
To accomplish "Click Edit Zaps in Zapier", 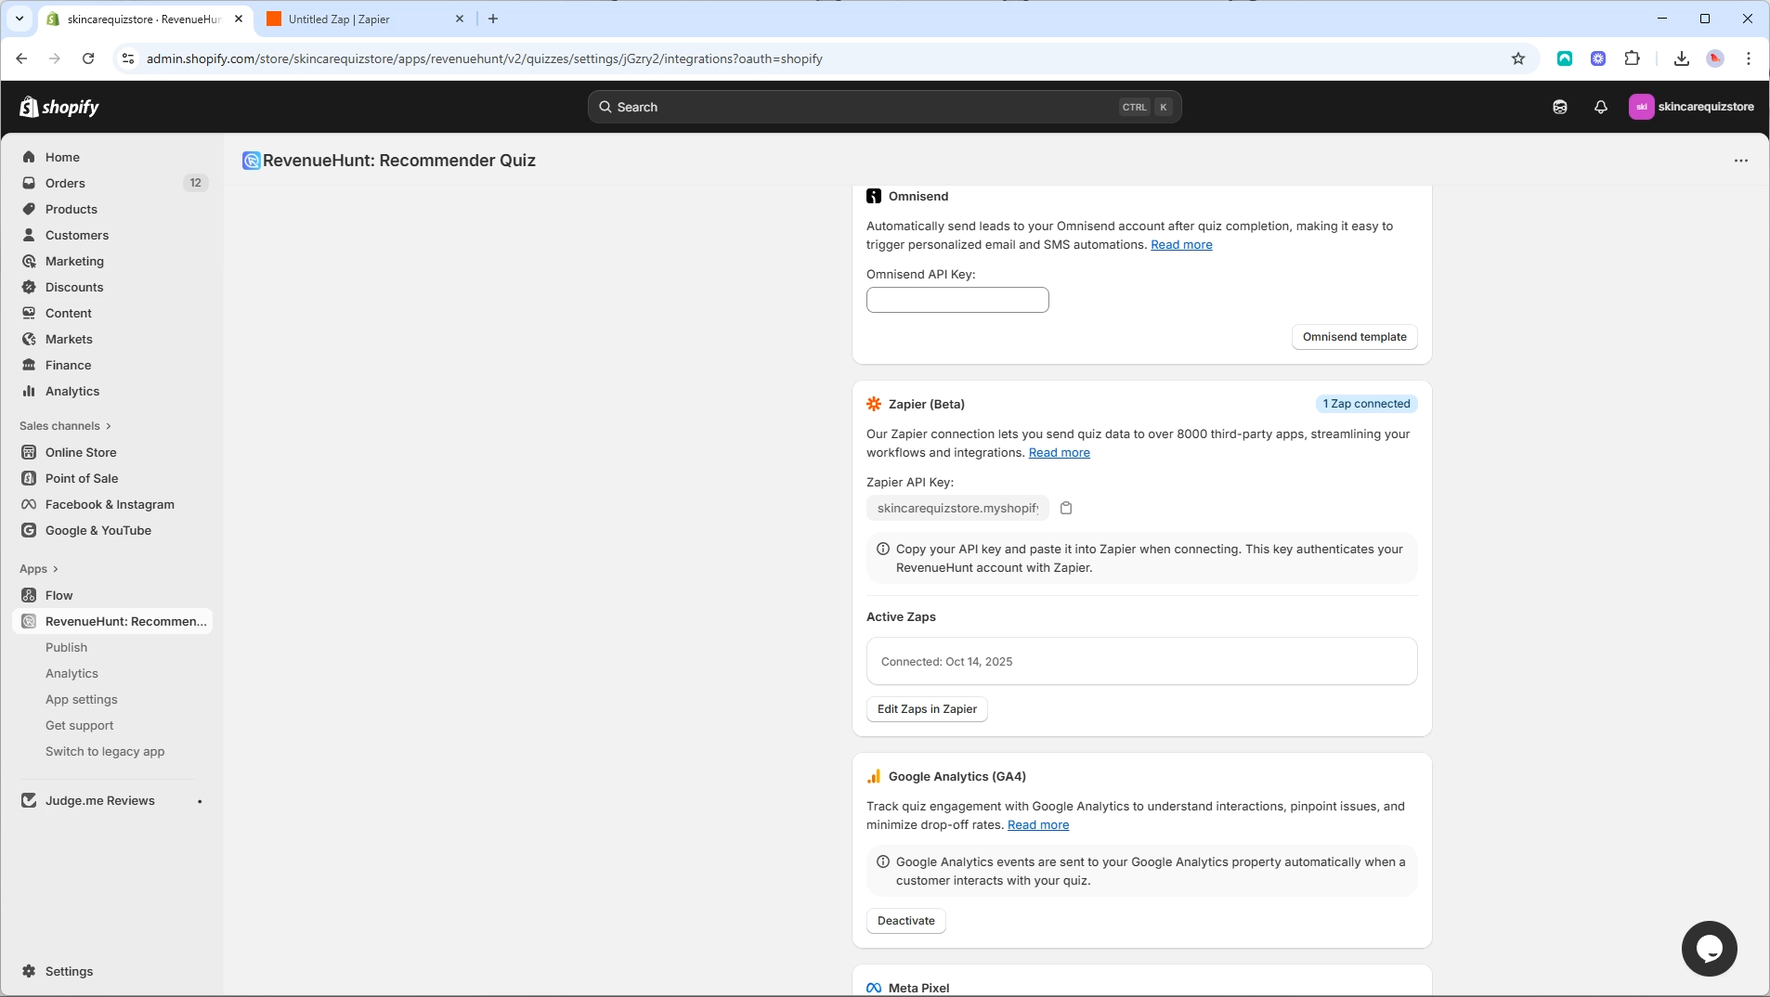I will click(927, 708).
